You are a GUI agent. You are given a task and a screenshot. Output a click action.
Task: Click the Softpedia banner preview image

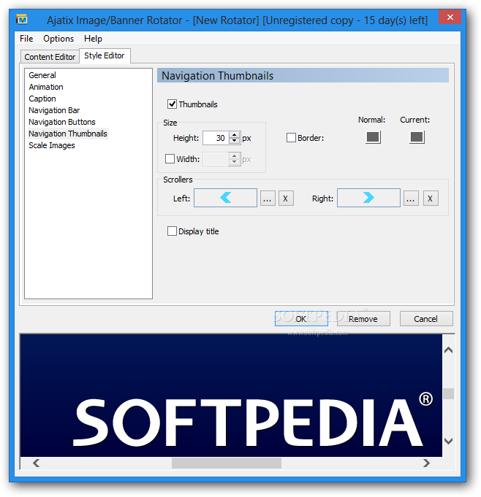(x=231, y=396)
